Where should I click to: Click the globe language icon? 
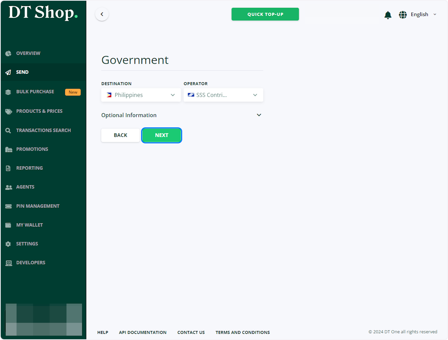403,15
